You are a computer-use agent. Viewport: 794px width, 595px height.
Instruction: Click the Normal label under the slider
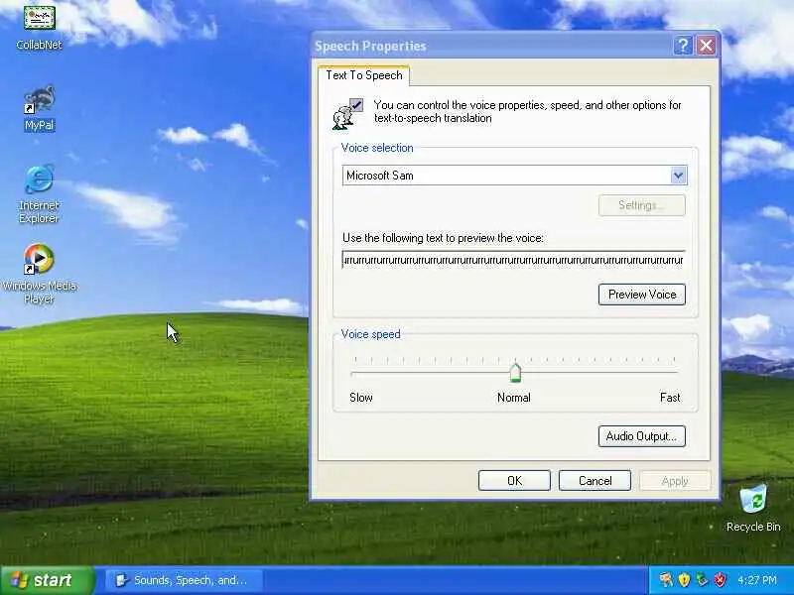tap(514, 398)
